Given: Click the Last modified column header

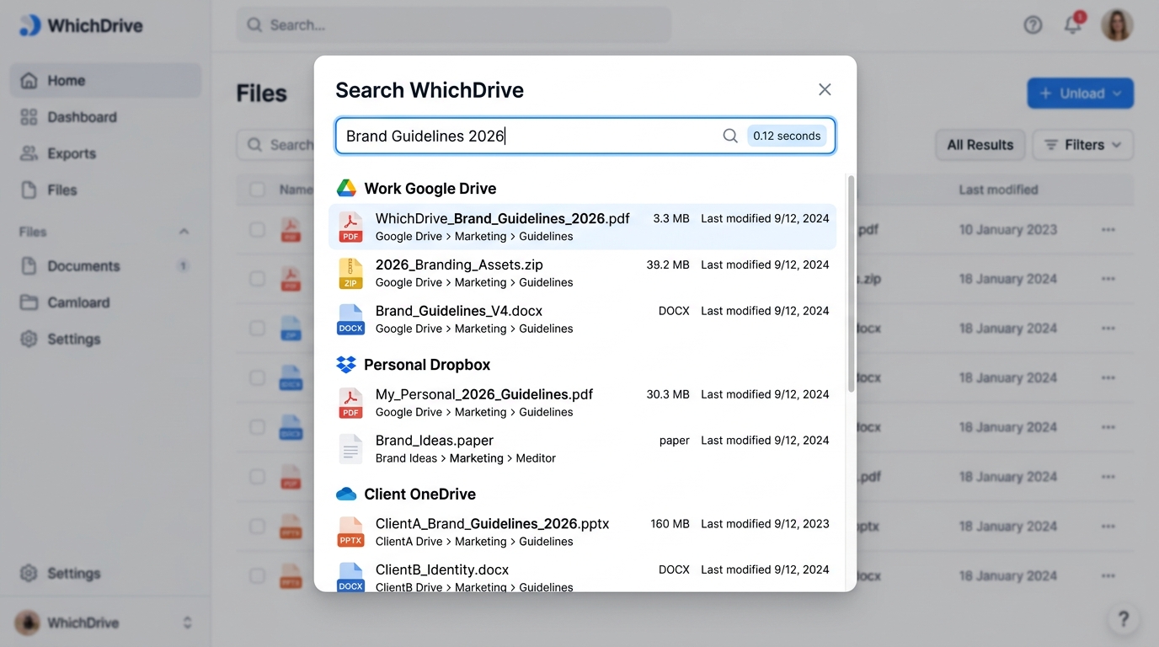Looking at the screenshot, I should [998, 190].
